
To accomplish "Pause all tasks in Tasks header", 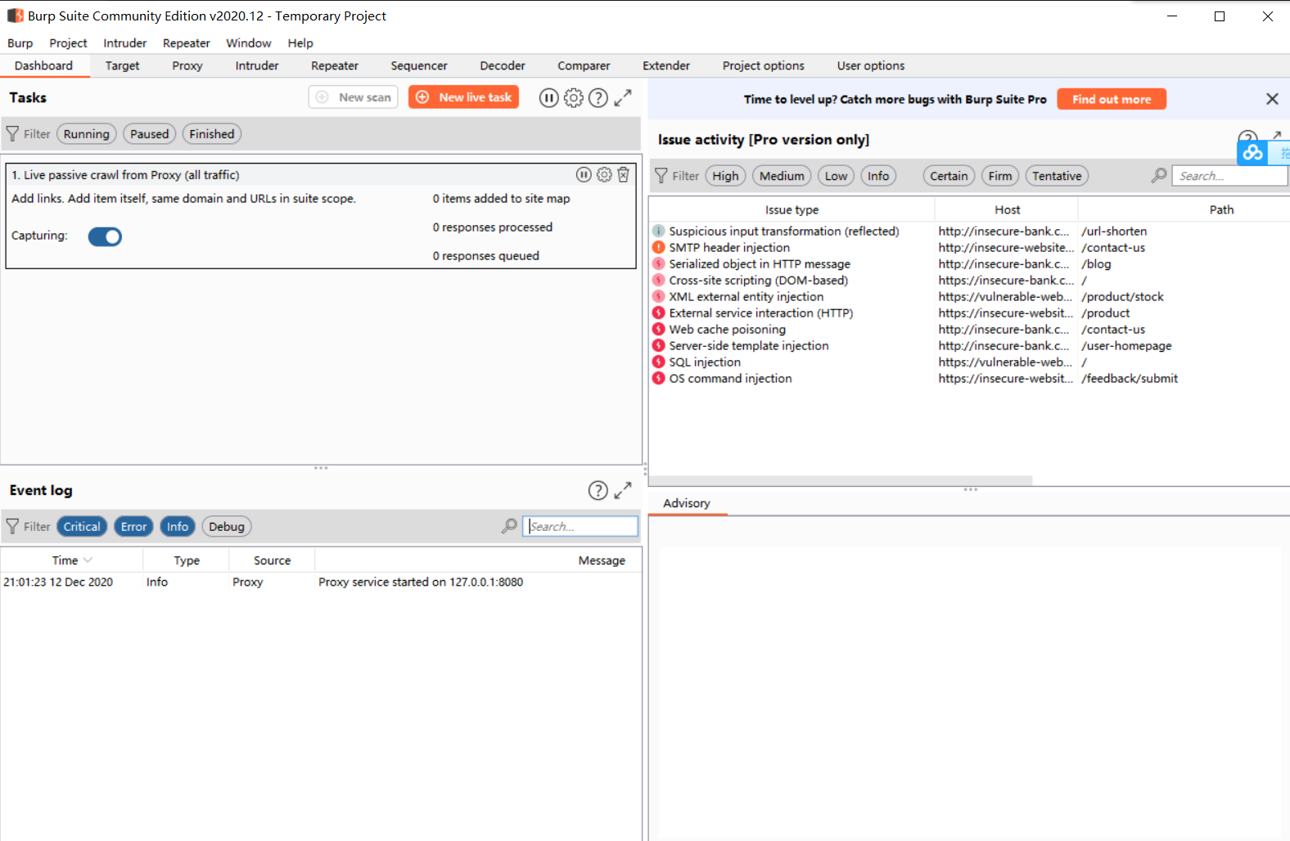I will point(548,98).
